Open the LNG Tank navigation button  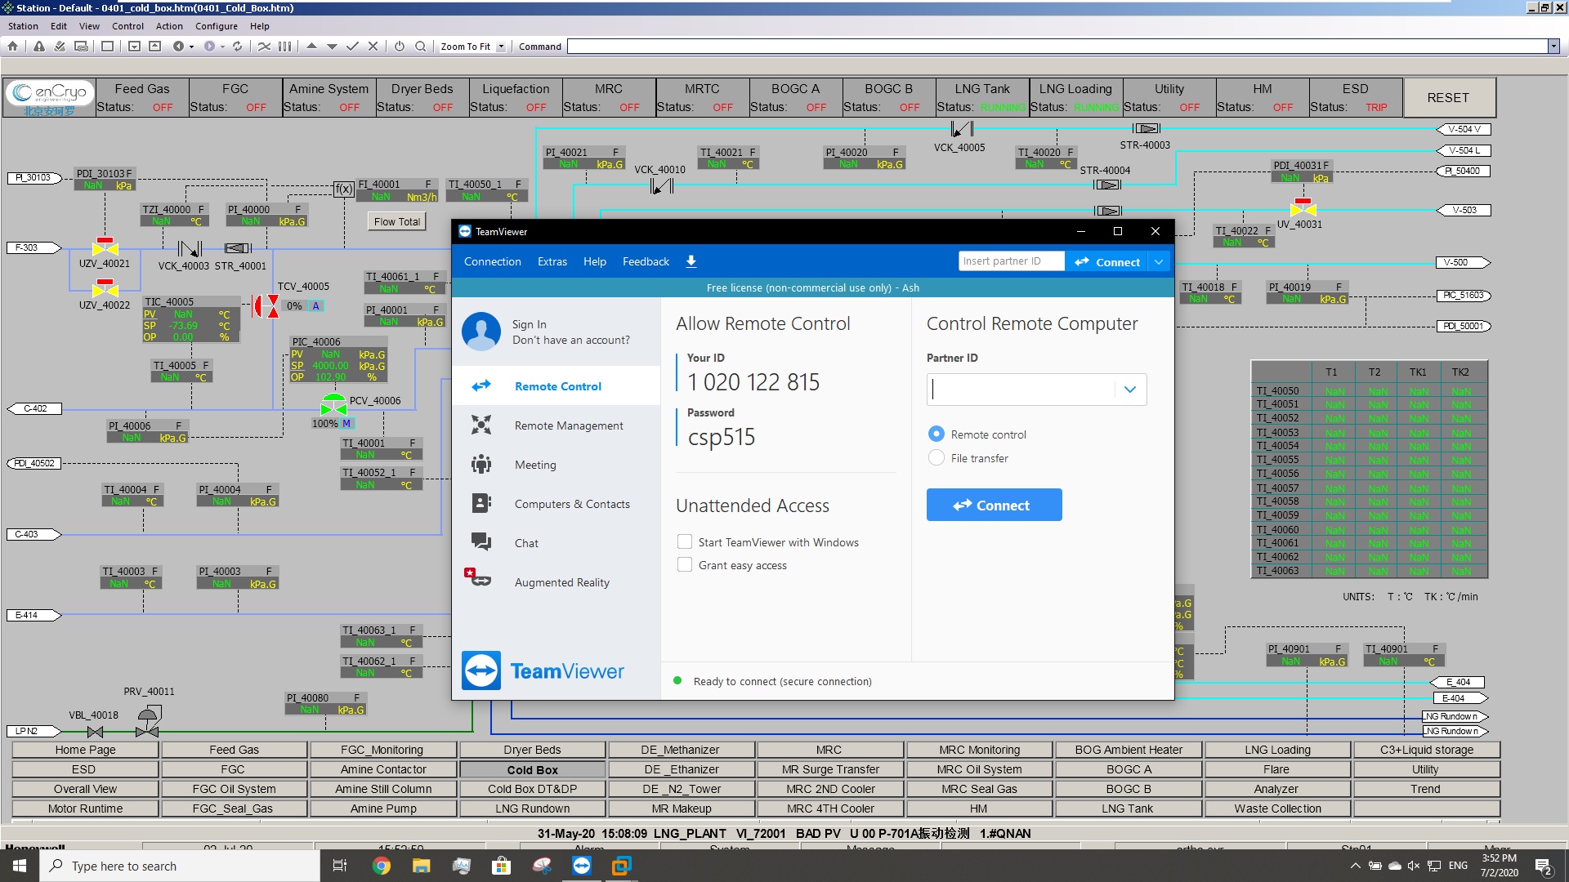pos(1128,808)
